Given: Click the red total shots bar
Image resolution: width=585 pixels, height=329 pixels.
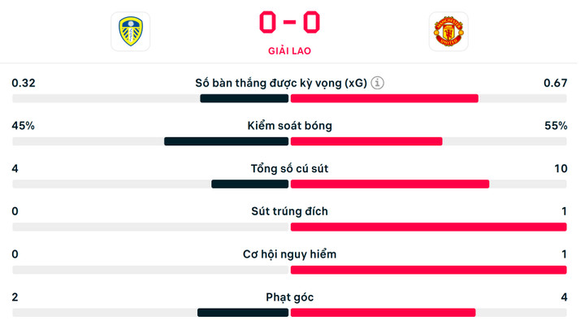Looking at the screenshot, I should coord(390,184).
